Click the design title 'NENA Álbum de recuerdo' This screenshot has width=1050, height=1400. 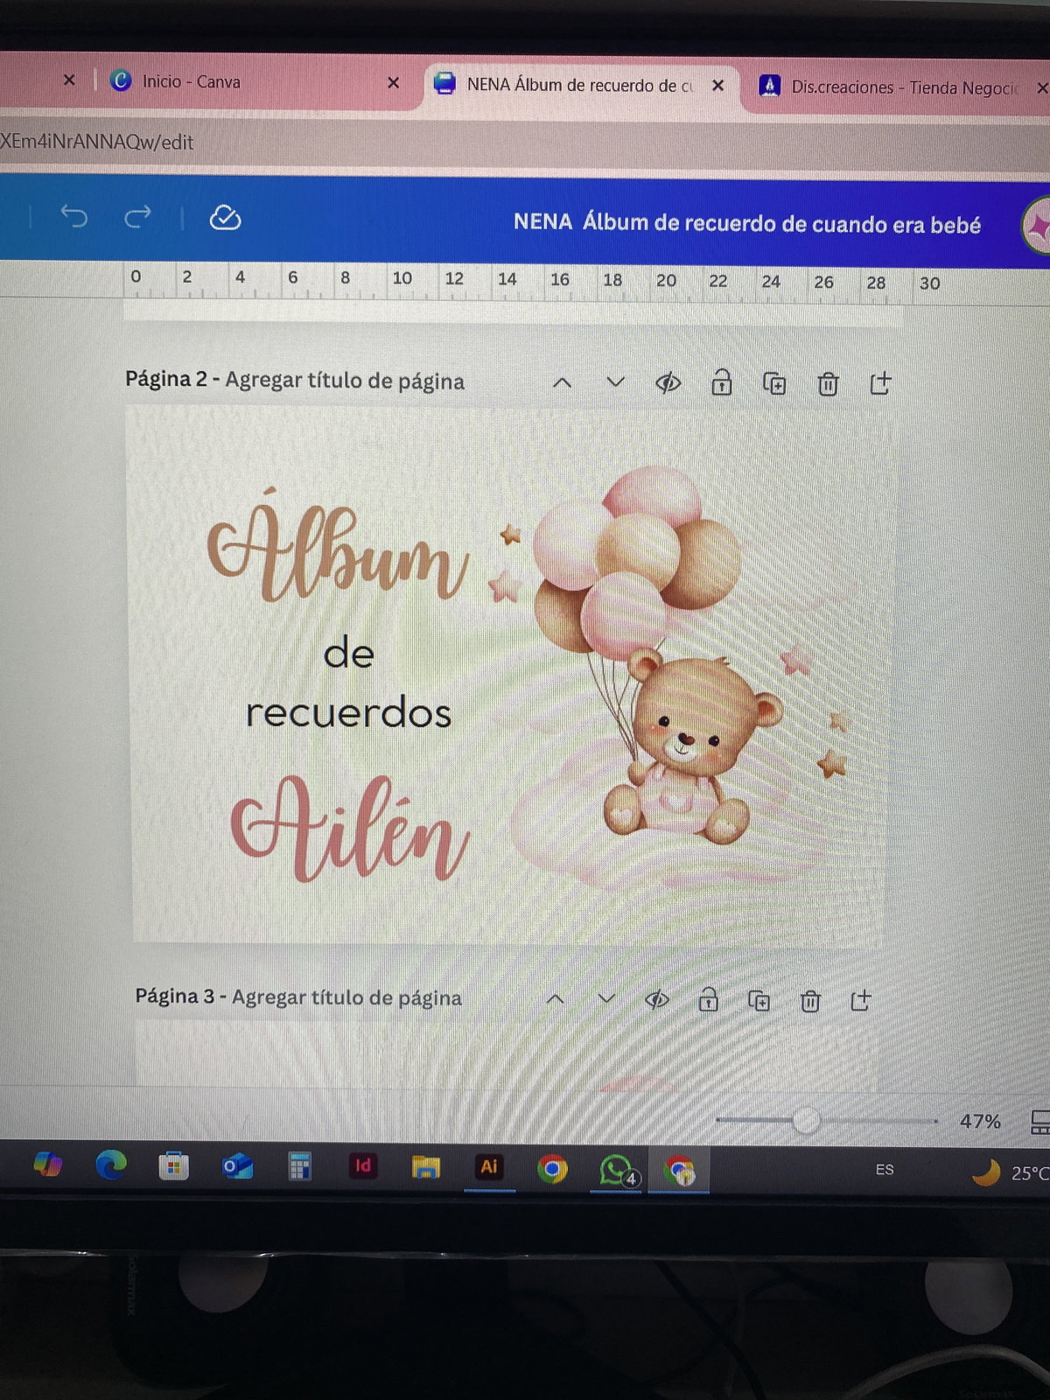coord(746,224)
